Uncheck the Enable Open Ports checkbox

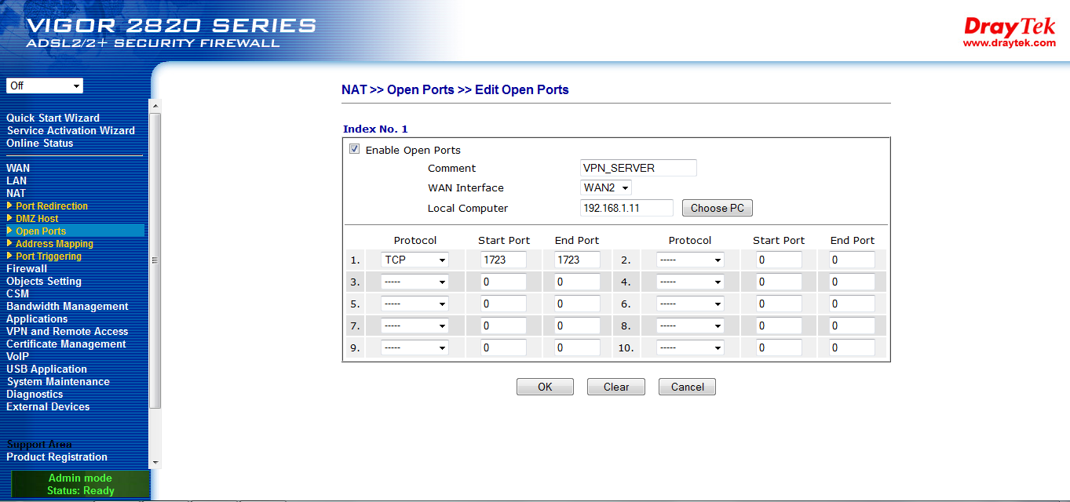355,150
